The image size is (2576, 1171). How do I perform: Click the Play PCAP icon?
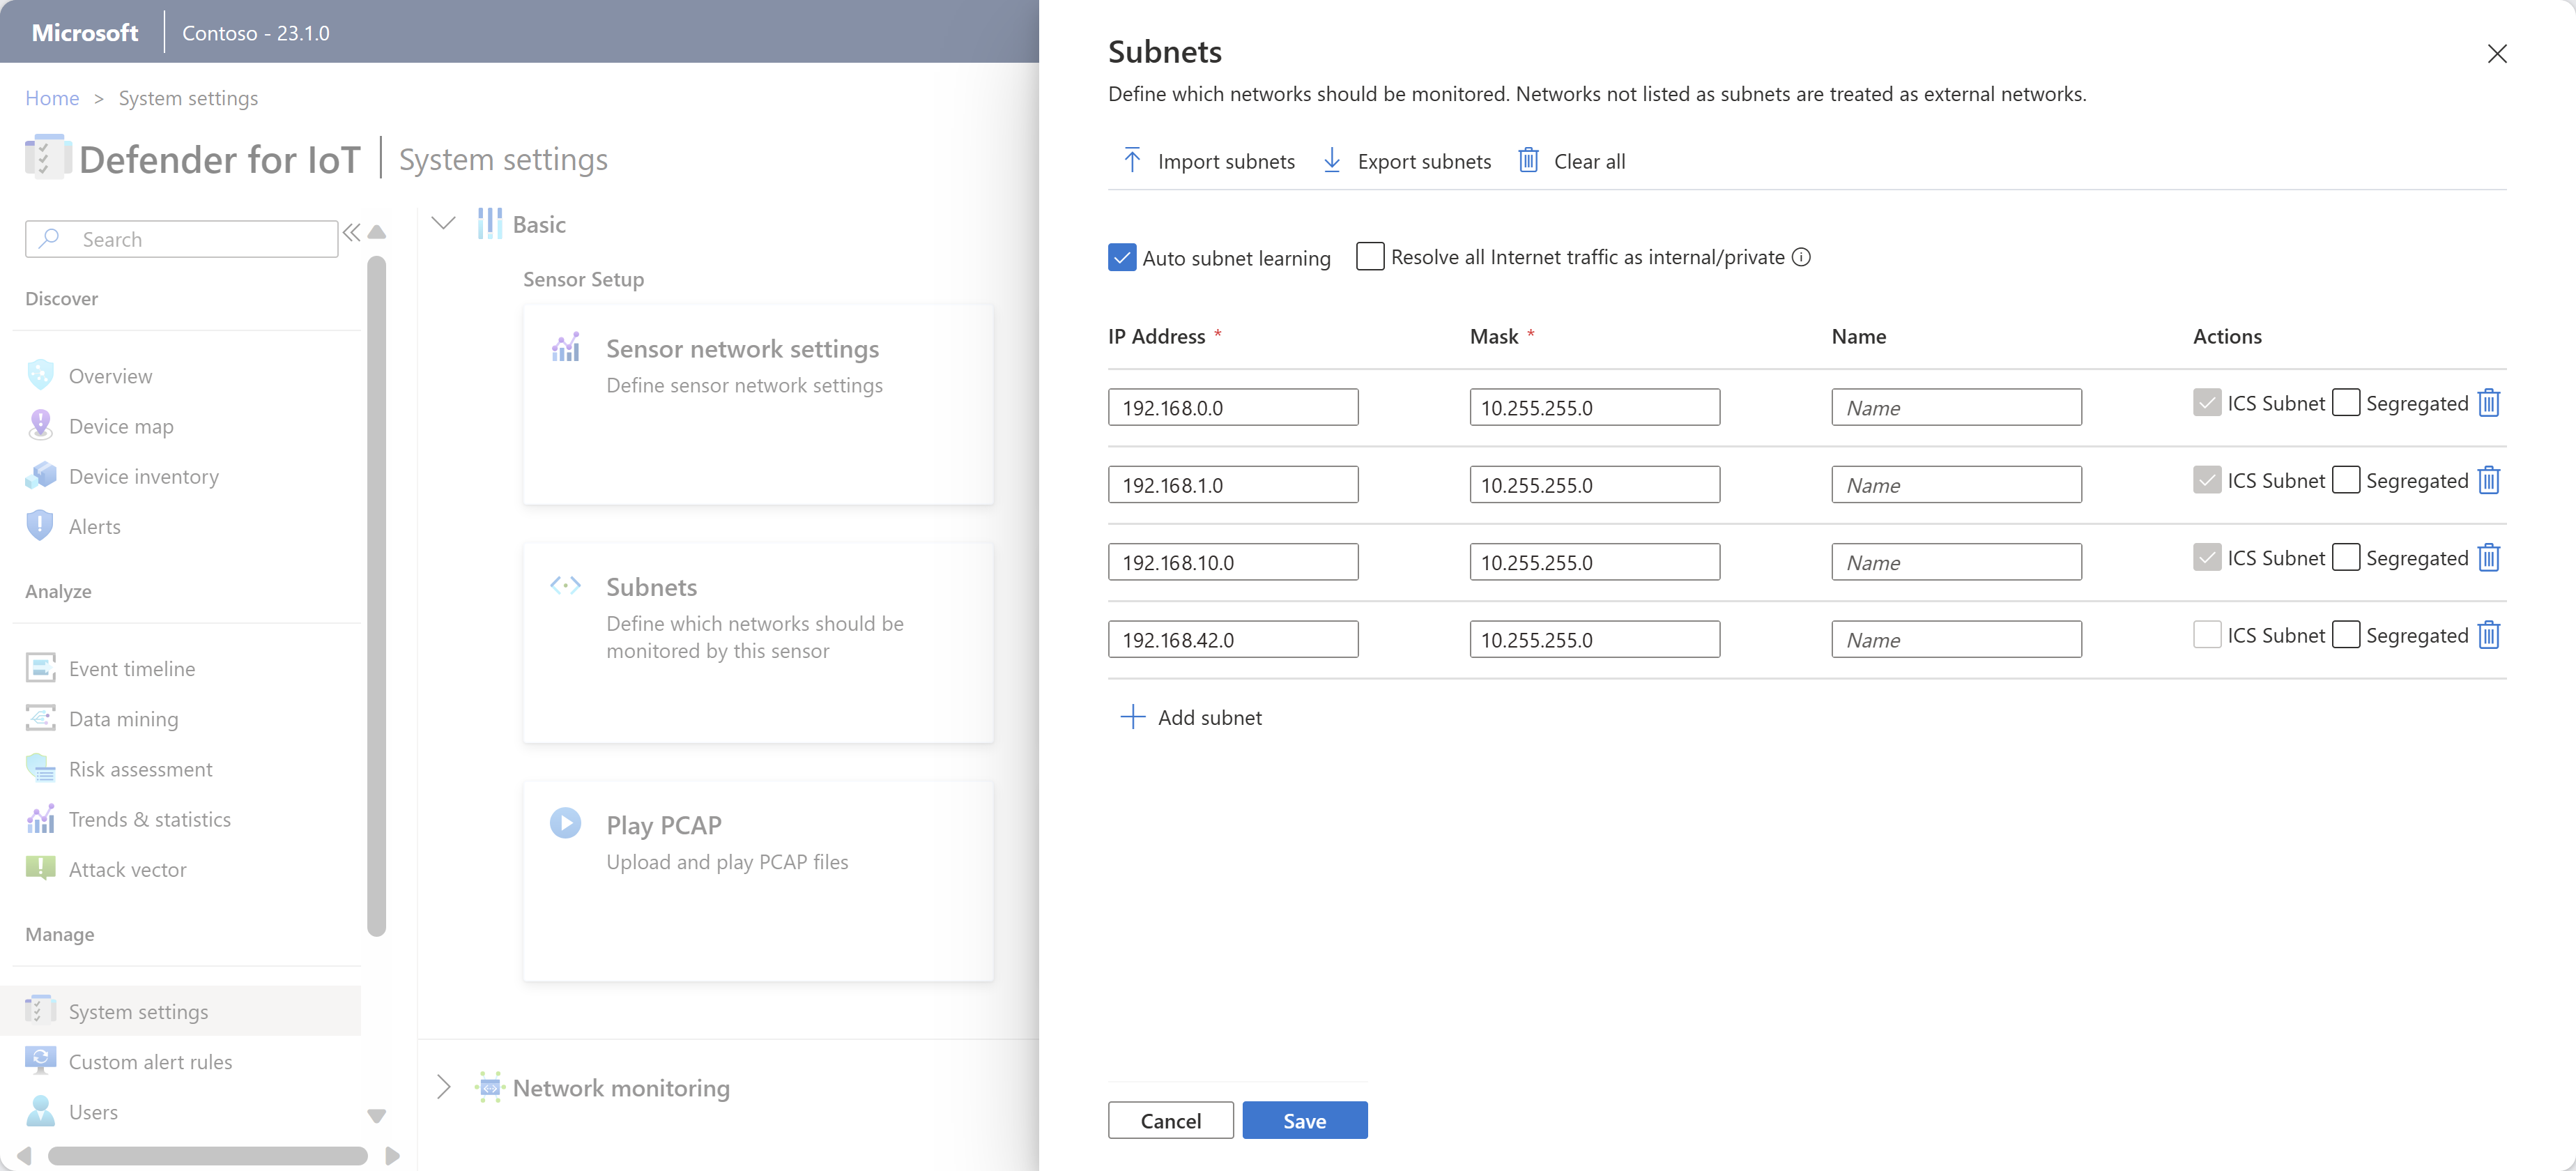click(x=565, y=822)
